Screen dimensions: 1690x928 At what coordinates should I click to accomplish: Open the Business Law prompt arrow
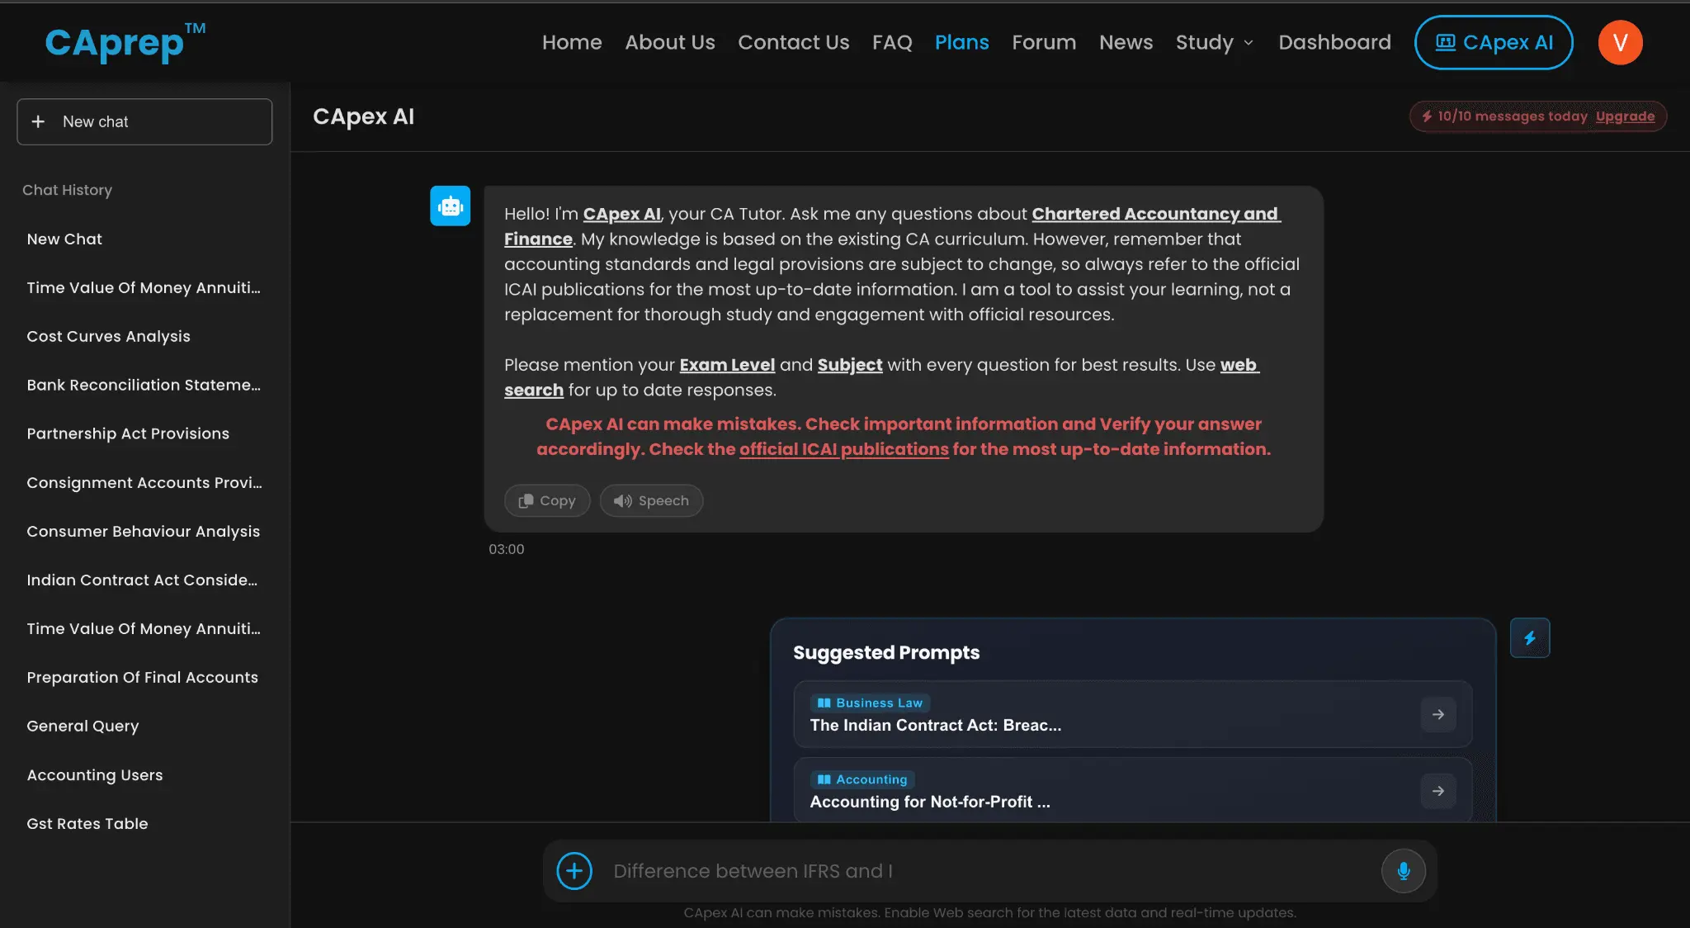1438,714
